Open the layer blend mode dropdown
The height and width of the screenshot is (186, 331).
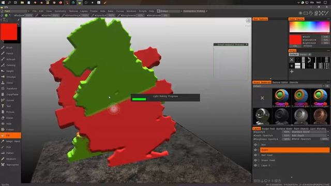point(310,132)
